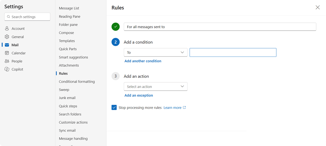
Task: Open Customize actions settings
Action: point(73,122)
